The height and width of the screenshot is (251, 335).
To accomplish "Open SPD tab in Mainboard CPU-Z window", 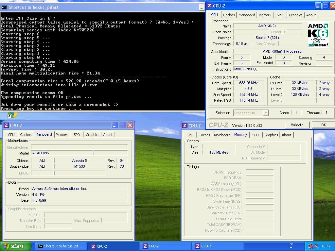I will [77, 135].
